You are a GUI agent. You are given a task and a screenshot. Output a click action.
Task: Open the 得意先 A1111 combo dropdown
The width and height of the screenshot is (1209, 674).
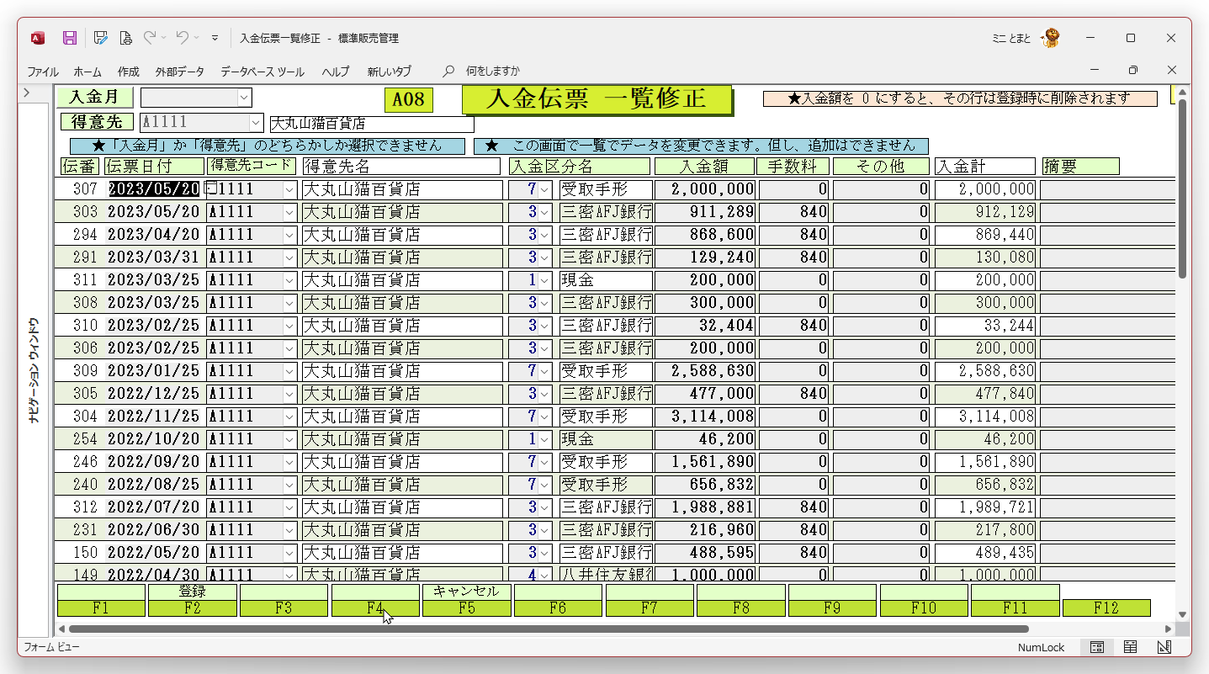(x=256, y=123)
